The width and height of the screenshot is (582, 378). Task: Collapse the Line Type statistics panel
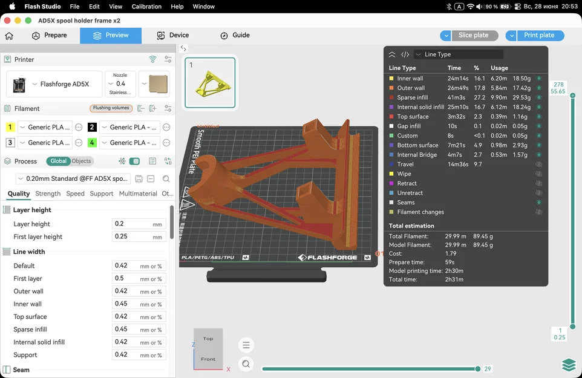392,54
